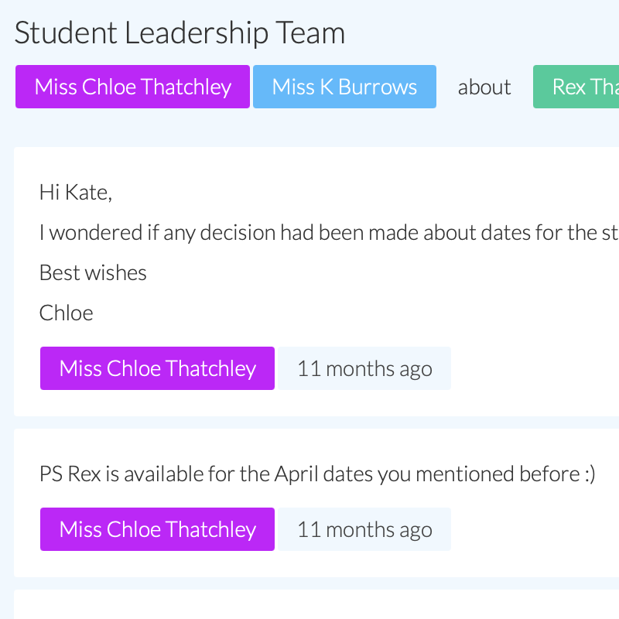The image size is (619, 619).
Task: Click the Student Leadership Team thread title
Action: pyautogui.click(x=179, y=32)
